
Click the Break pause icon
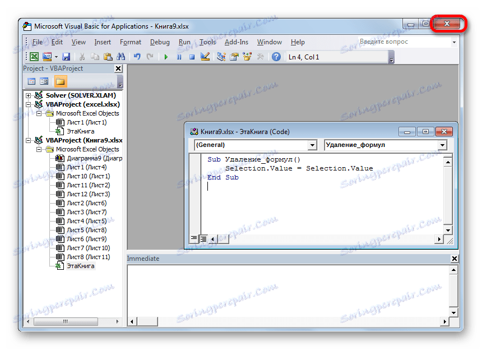coord(179,57)
